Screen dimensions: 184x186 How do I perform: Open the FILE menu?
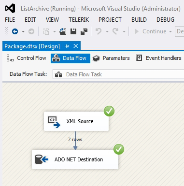pyautogui.click(x=10, y=20)
